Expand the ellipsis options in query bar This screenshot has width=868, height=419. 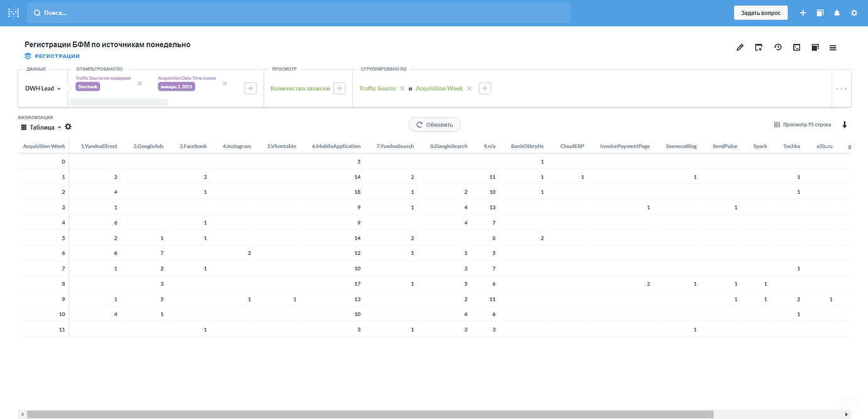tap(842, 89)
